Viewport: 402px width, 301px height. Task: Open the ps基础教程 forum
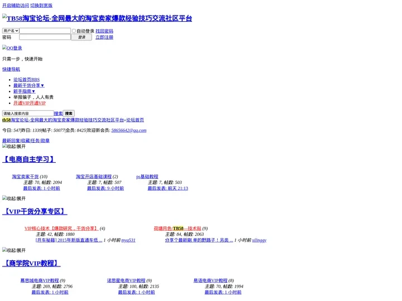point(147,177)
